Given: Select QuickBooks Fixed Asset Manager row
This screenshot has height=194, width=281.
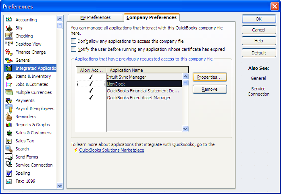Looking at the screenshot, I should tap(144, 98).
